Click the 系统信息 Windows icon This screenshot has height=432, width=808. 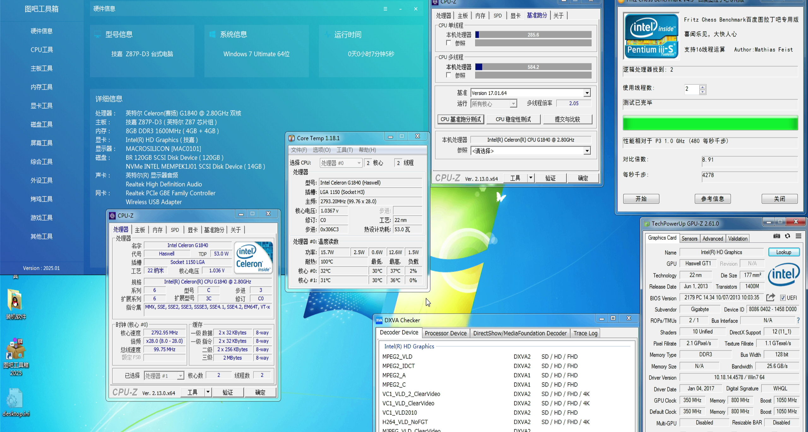tap(212, 34)
